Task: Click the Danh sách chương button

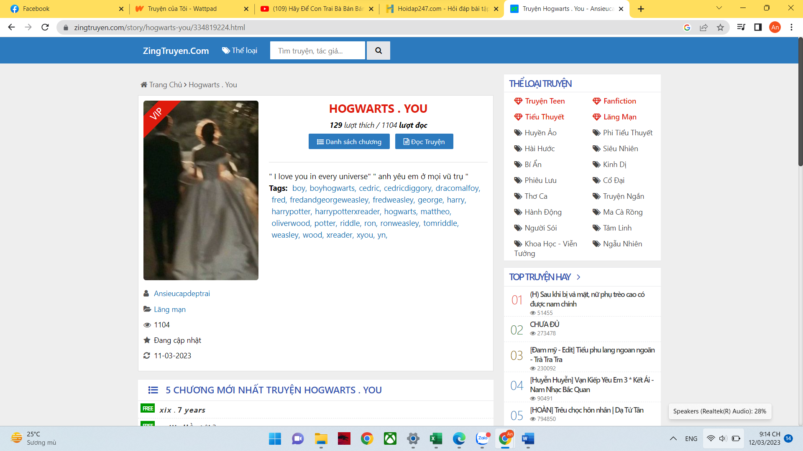Action: [x=349, y=142]
